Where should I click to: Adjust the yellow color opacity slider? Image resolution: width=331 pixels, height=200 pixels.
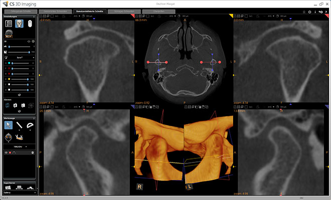pos(20,79)
